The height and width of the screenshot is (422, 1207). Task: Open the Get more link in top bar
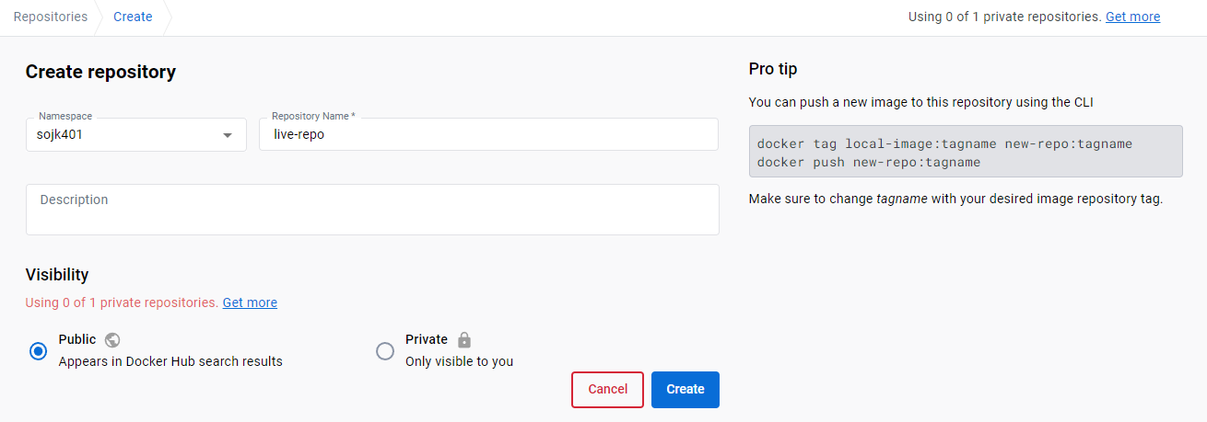[x=1132, y=17]
